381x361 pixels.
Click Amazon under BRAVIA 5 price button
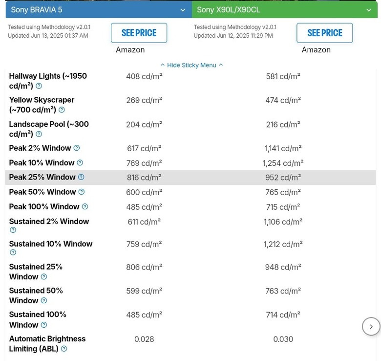(x=130, y=49)
